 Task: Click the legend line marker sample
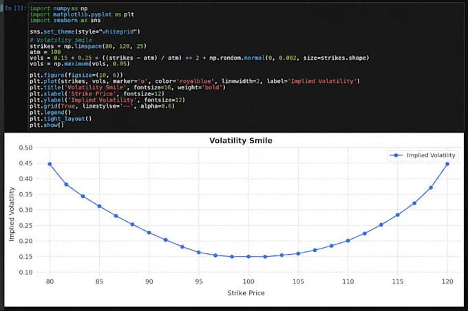[396, 155]
